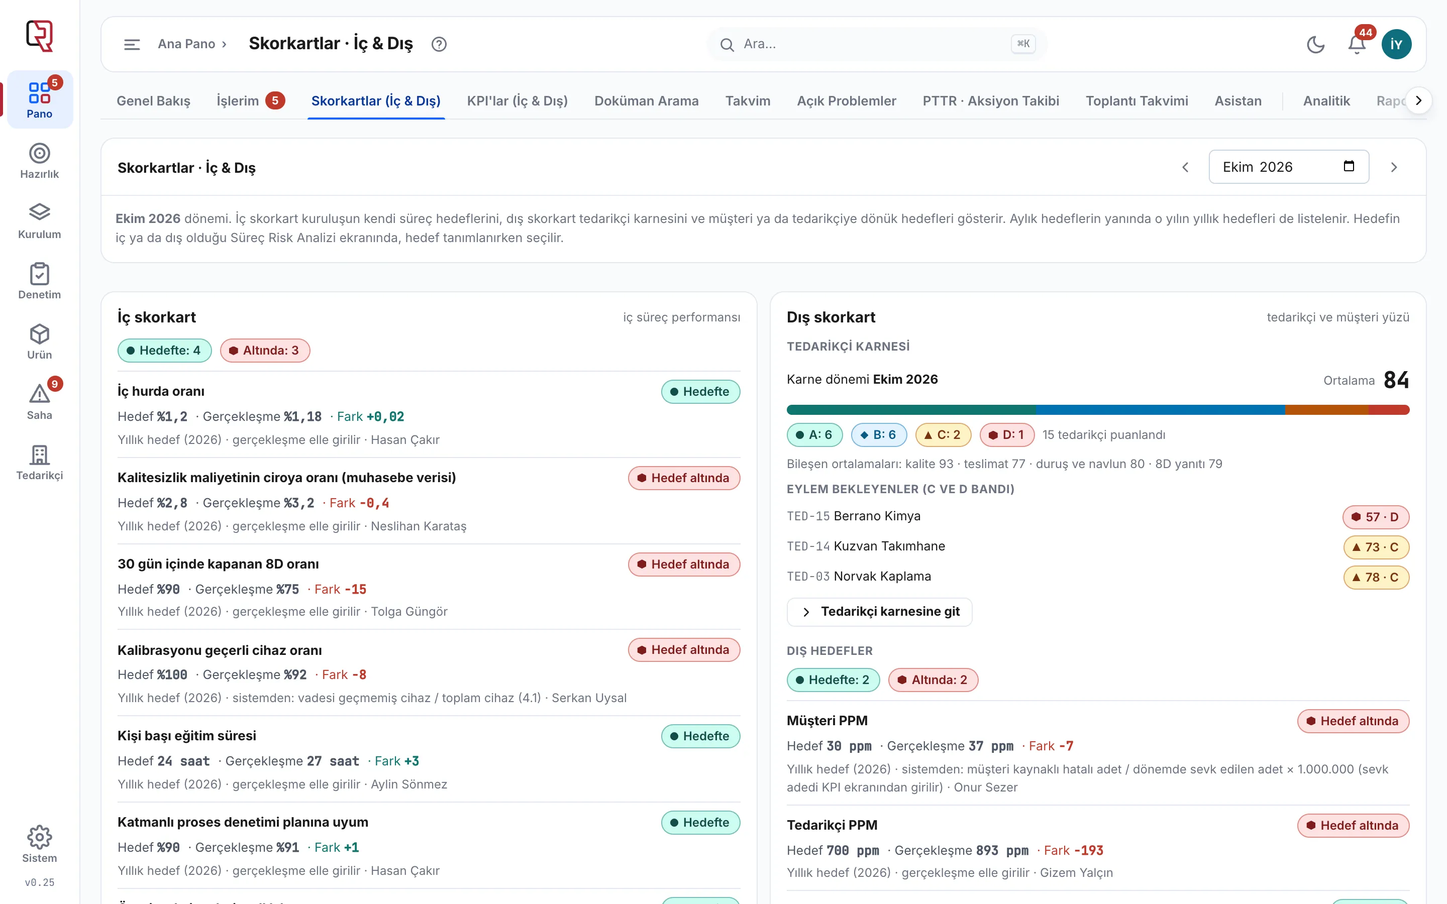
Task: Open the Asistan tab
Action: click(x=1237, y=101)
